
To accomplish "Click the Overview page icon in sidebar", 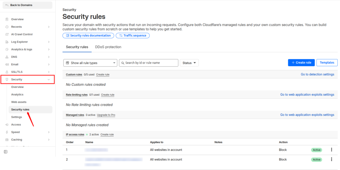I will click(x=7, y=19).
